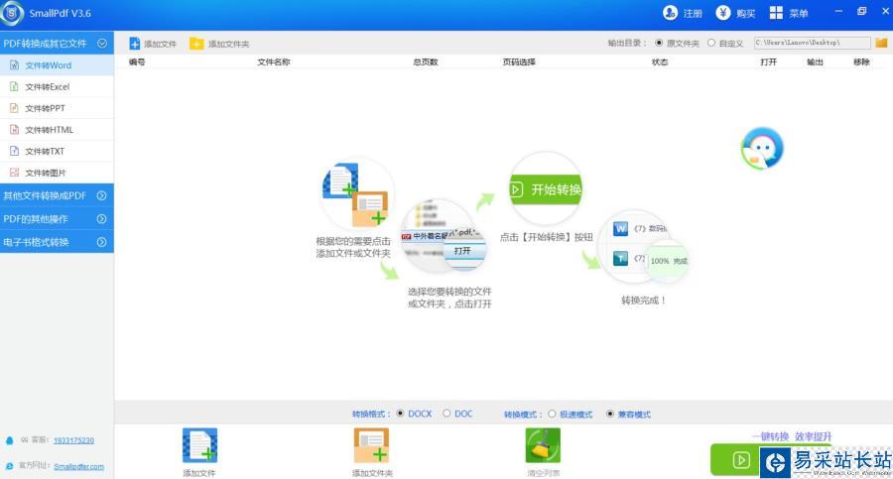Click the 输出 column header

(815, 61)
